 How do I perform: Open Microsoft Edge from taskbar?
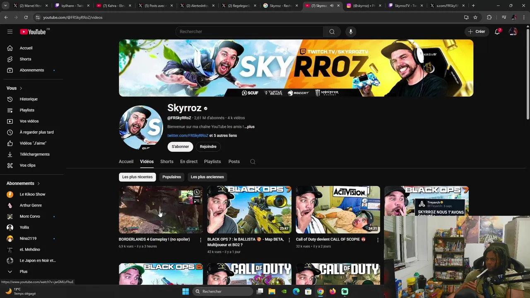pyautogui.click(x=296, y=291)
